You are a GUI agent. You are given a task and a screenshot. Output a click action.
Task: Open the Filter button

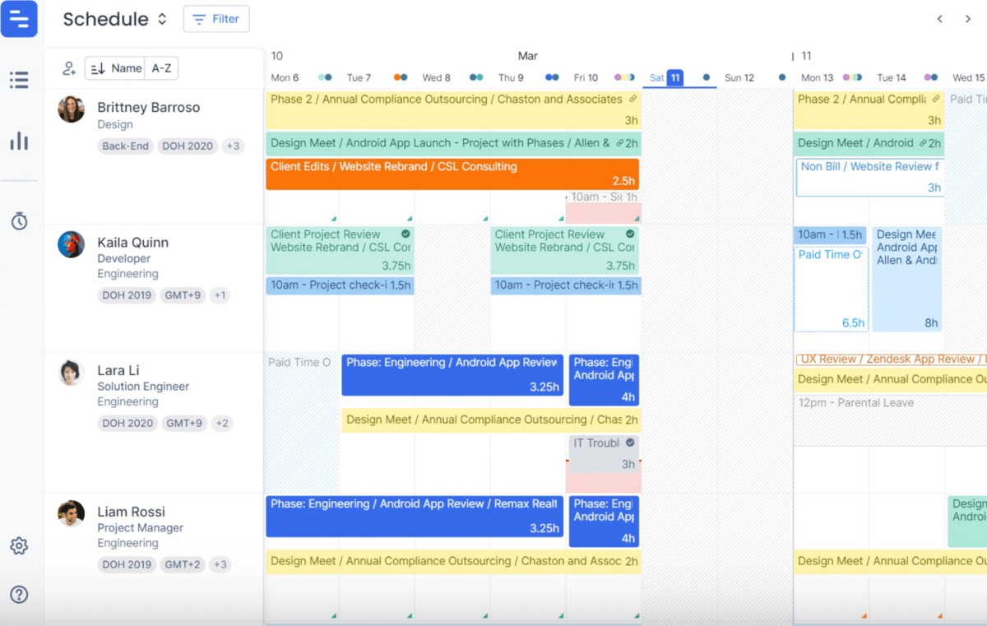click(216, 19)
